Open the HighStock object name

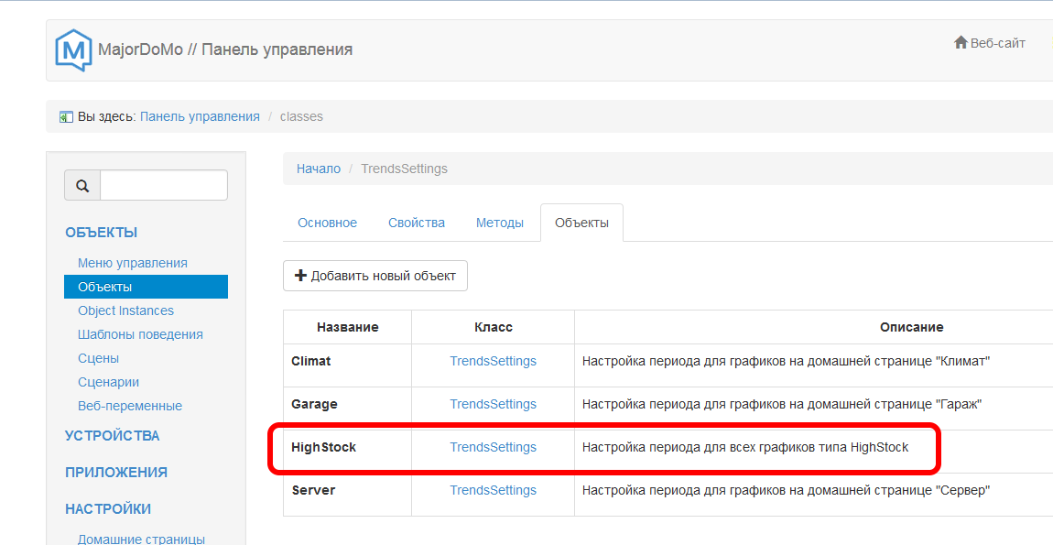pyautogui.click(x=324, y=447)
